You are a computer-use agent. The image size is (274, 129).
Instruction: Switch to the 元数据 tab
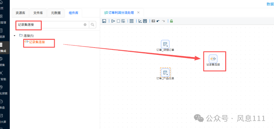pyautogui.click(x=56, y=13)
